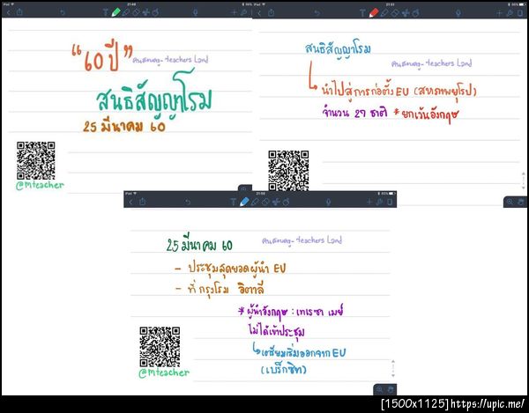Tap @mteacher label in green-pen note

(40, 185)
